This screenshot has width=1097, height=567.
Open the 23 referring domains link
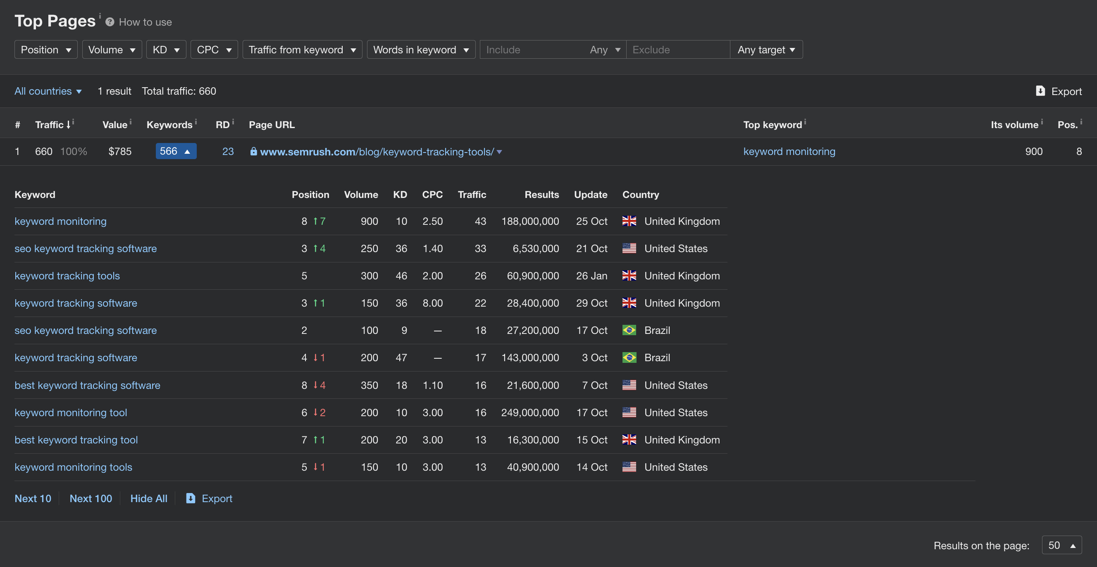coord(228,152)
